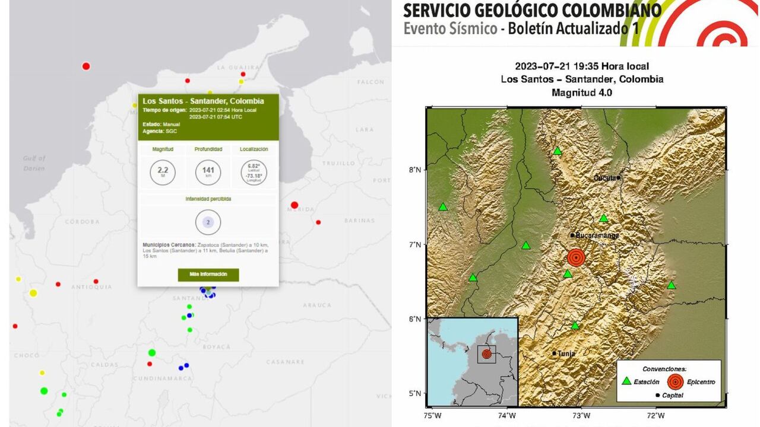Click the Cúcuta capital dot
Screen dimensions: 760x427
point(618,177)
